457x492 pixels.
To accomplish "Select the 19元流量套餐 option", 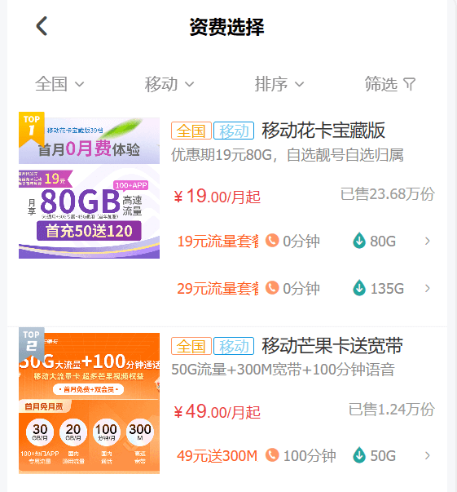I will click(218, 242).
